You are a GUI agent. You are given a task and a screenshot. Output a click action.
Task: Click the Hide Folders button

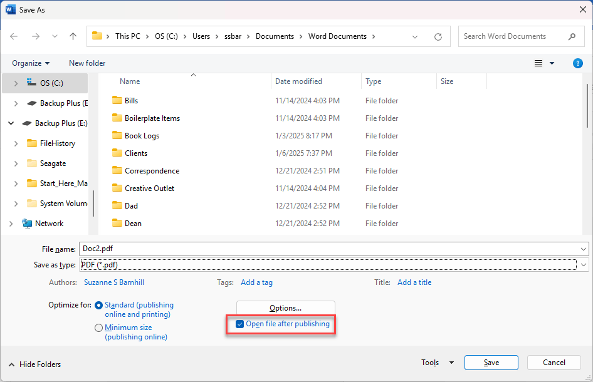click(x=35, y=364)
